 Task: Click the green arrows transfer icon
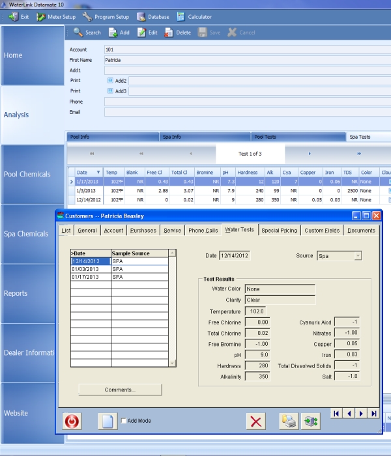311,421
